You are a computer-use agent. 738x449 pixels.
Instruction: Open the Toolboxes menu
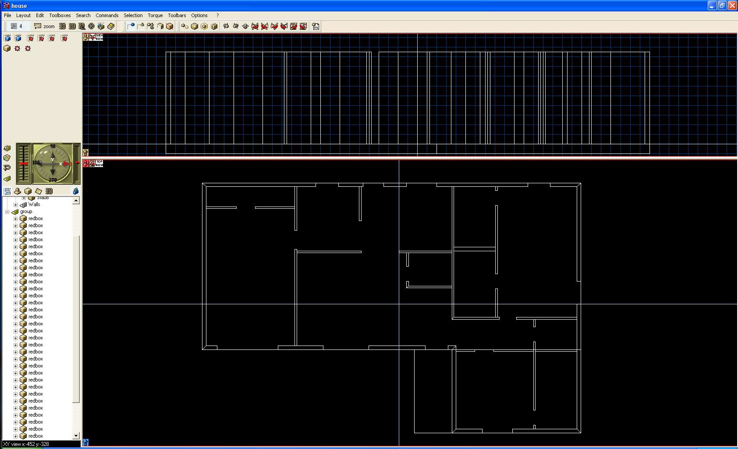[x=60, y=15]
